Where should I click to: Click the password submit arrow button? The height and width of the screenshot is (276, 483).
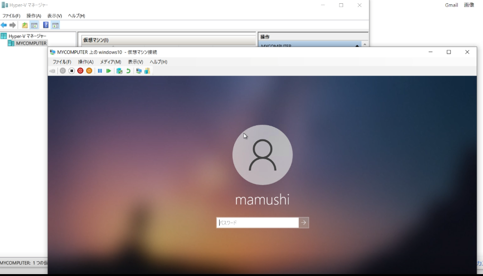coord(304,223)
